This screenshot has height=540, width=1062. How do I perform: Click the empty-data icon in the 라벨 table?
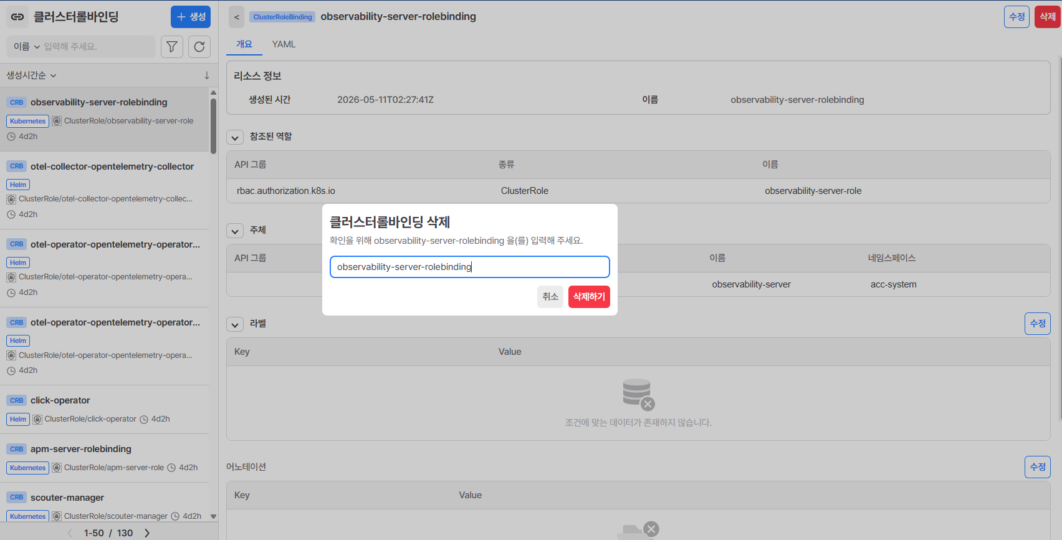638,395
